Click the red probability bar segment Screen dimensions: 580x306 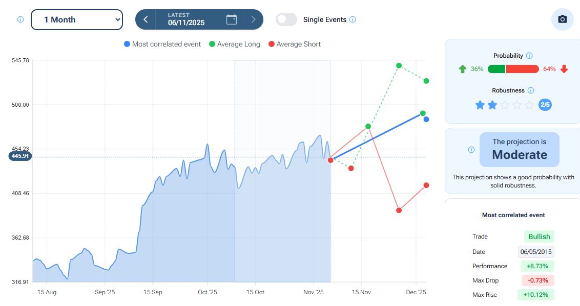click(x=522, y=69)
